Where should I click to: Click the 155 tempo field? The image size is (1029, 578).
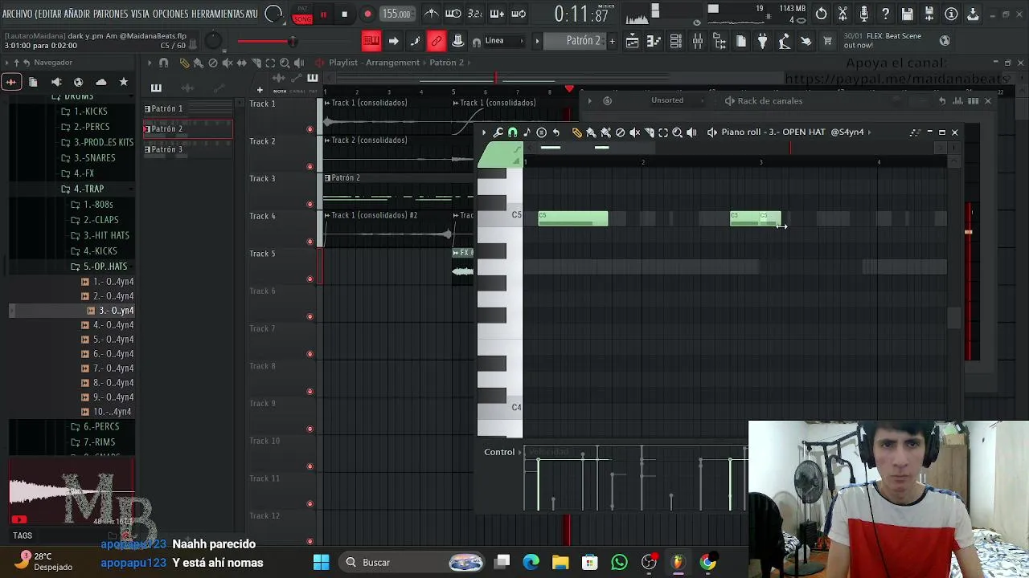(x=396, y=14)
